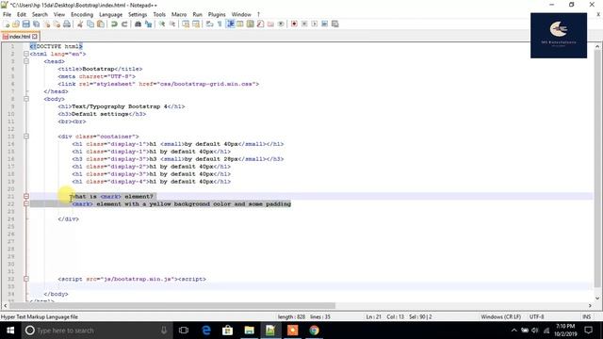This screenshot has height=339, width=603.
Task: Close the index.html tab with its X
Action: click(35, 37)
